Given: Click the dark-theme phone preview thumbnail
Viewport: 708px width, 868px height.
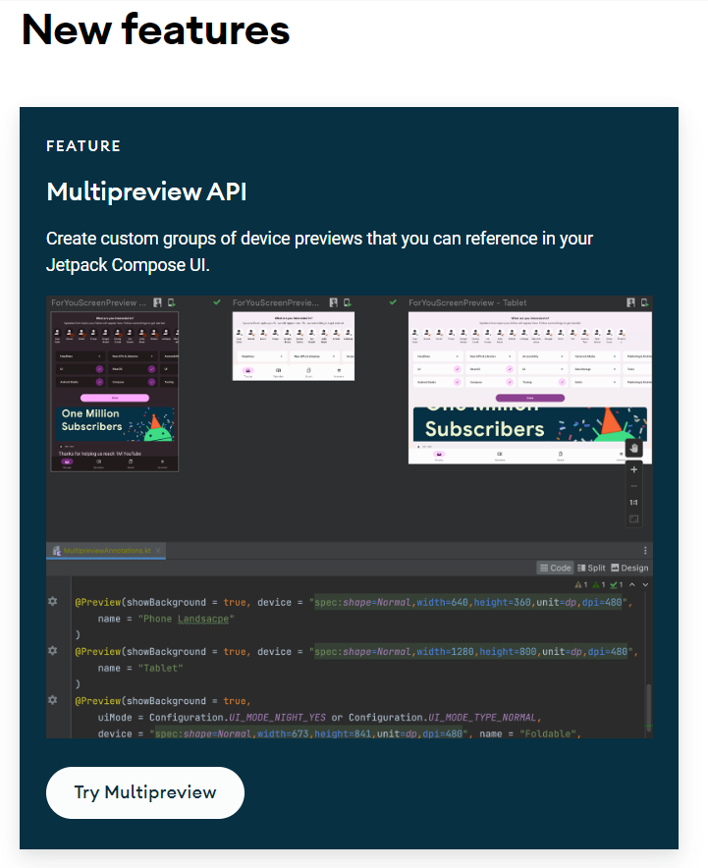Looking at the screenshot, I should pyautogui.click(x=115, y=392).
